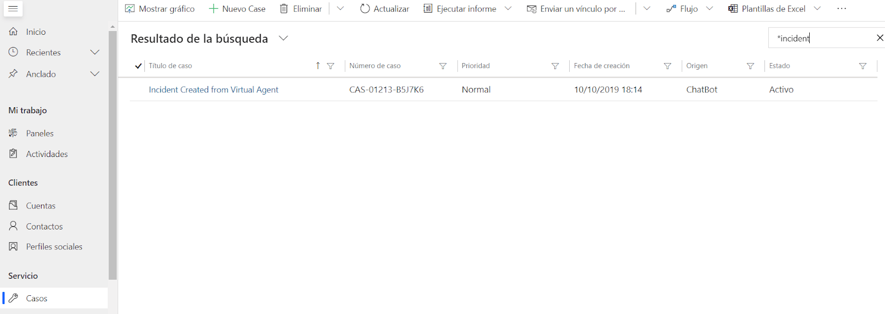
Task: Clear the search box with X
Action: click(x=879, y=38)
